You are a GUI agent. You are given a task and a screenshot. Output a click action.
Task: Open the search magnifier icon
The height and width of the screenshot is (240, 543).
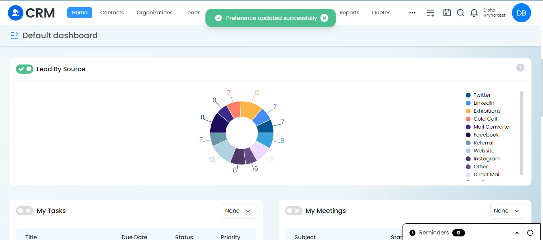pos(461,13)
